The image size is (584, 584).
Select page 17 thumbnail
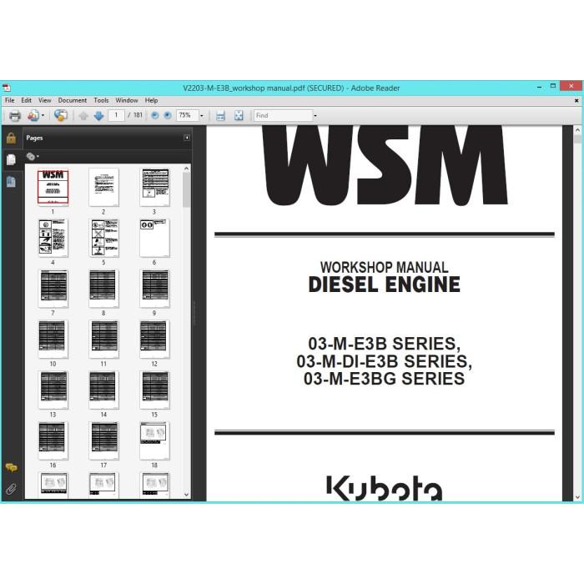tap(104, 441)
